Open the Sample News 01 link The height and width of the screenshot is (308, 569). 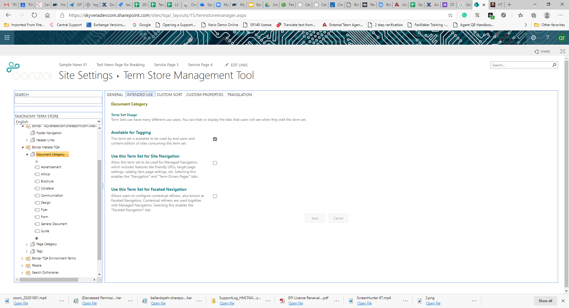pos(73,65)
